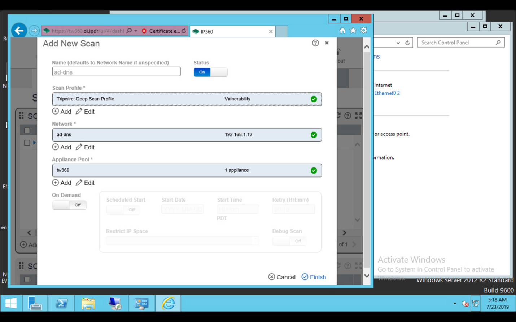Image resolution: width=516 pixels, height=322 pixels.
Task: Open the Internet Explorer home icon
Action: 342,31
